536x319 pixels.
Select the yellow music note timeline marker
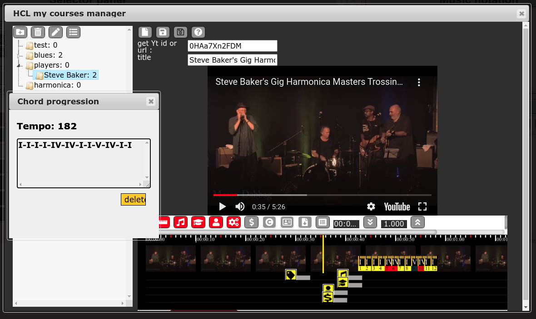[343, 274]
